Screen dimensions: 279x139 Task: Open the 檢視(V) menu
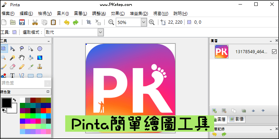(45, 14)
